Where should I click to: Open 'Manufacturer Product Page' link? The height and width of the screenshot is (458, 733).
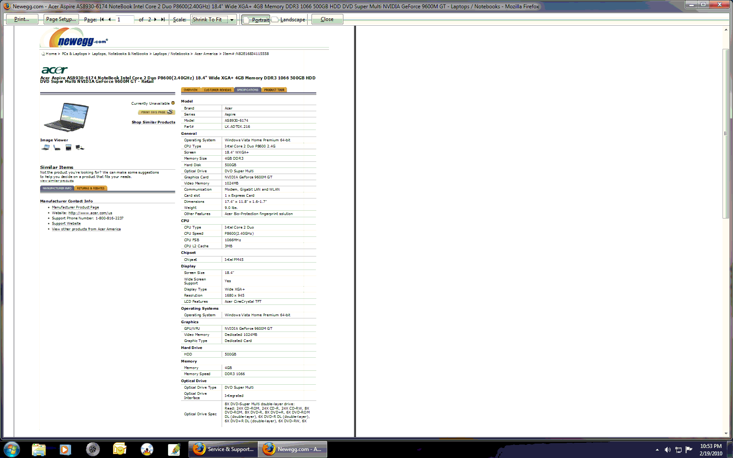pyautogui.click(x=75, y=208)
